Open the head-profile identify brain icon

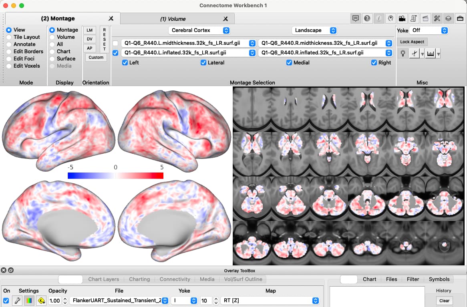390,18
